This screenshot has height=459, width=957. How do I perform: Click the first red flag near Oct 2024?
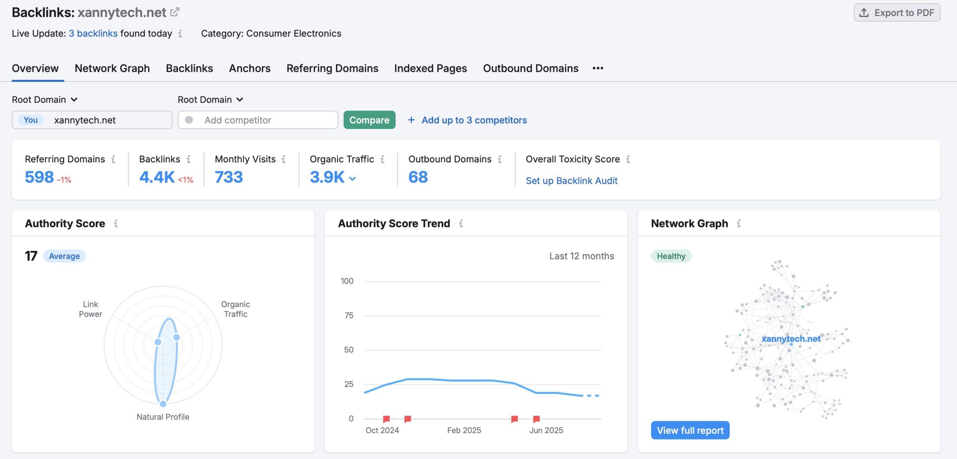(x=386, y=419)
